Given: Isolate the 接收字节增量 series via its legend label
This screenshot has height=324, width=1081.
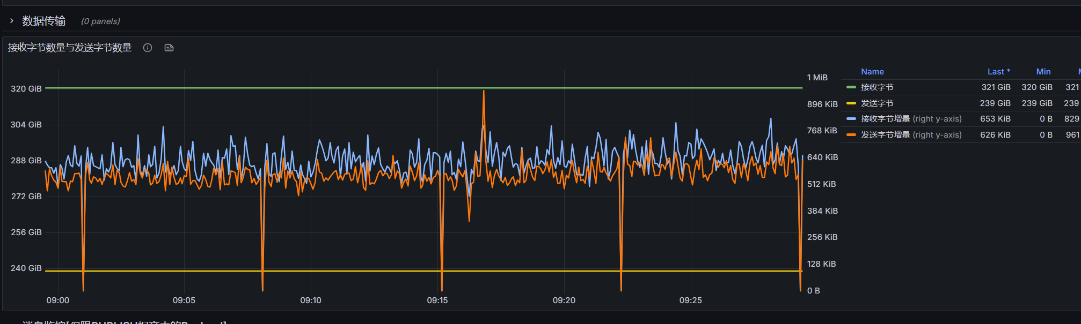Looking at the screenshot, I should pyautogui.click(x=911, y=119).
